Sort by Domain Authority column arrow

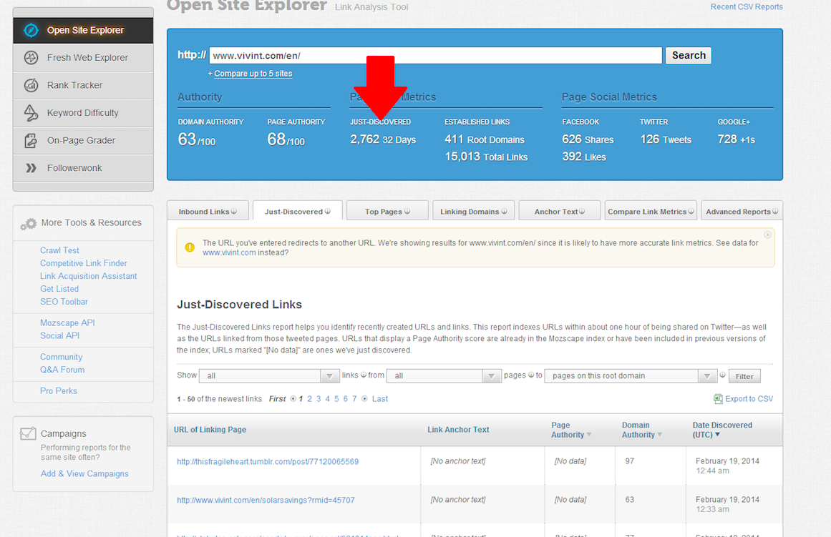[660, 435]
